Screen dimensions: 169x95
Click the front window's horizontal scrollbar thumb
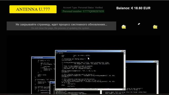[x=77, y=89]
